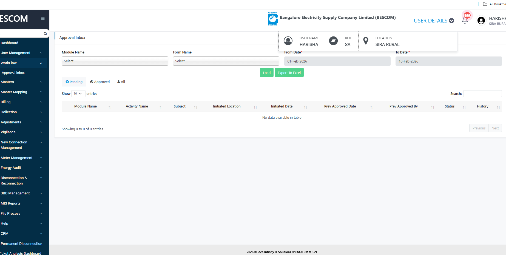Click the HARISHA profile avatar icon
Screen dimensions: 506x255
[481, 21]
